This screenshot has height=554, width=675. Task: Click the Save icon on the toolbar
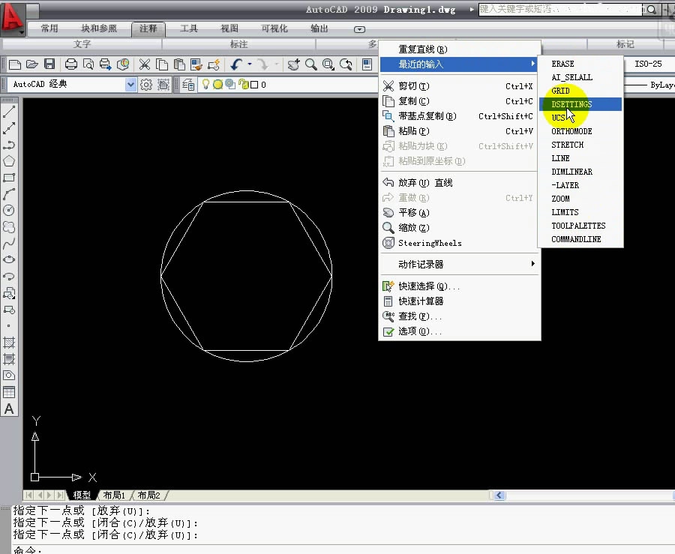49,64
